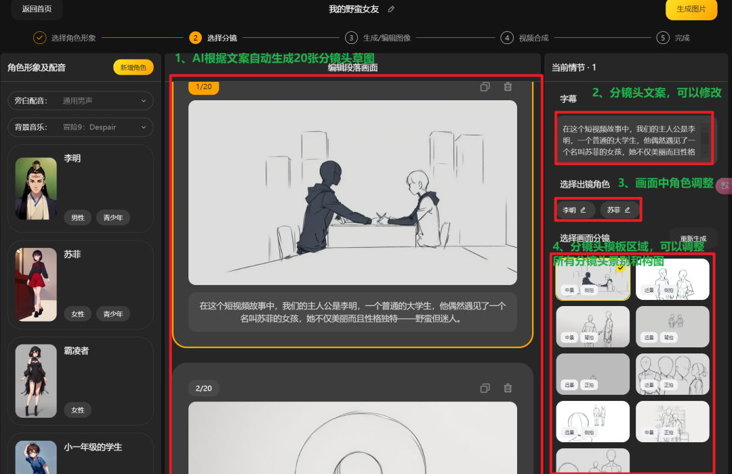Delete shot 2/20 with trash icon
The image size is (732, 474).
508,387
